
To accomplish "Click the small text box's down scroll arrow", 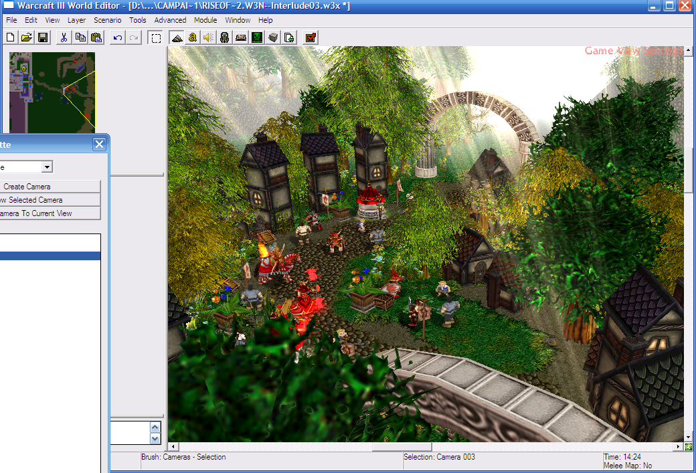I will [155, 439].
